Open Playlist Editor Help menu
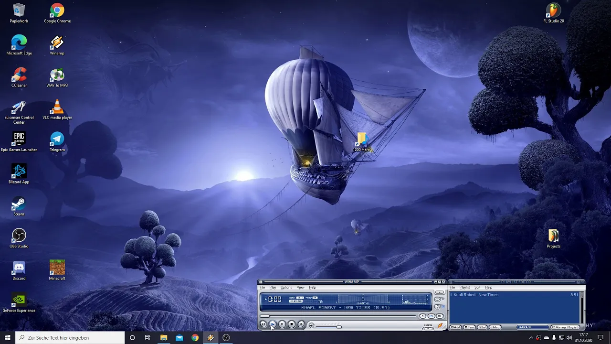This screenshot has height=344, width=611. [x=489, y=287]
